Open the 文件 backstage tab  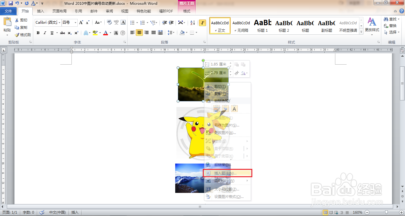click(8, 11)
